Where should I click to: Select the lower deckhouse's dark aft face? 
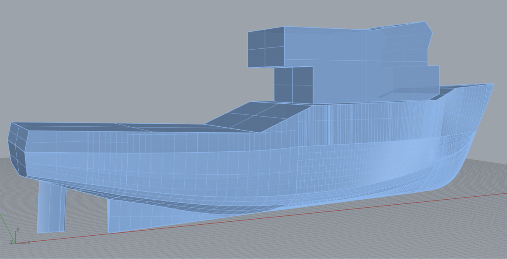point(293,85)
